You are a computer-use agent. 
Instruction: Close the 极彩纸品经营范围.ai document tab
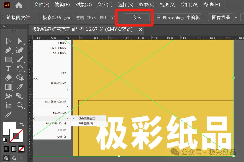click(140, 29)
